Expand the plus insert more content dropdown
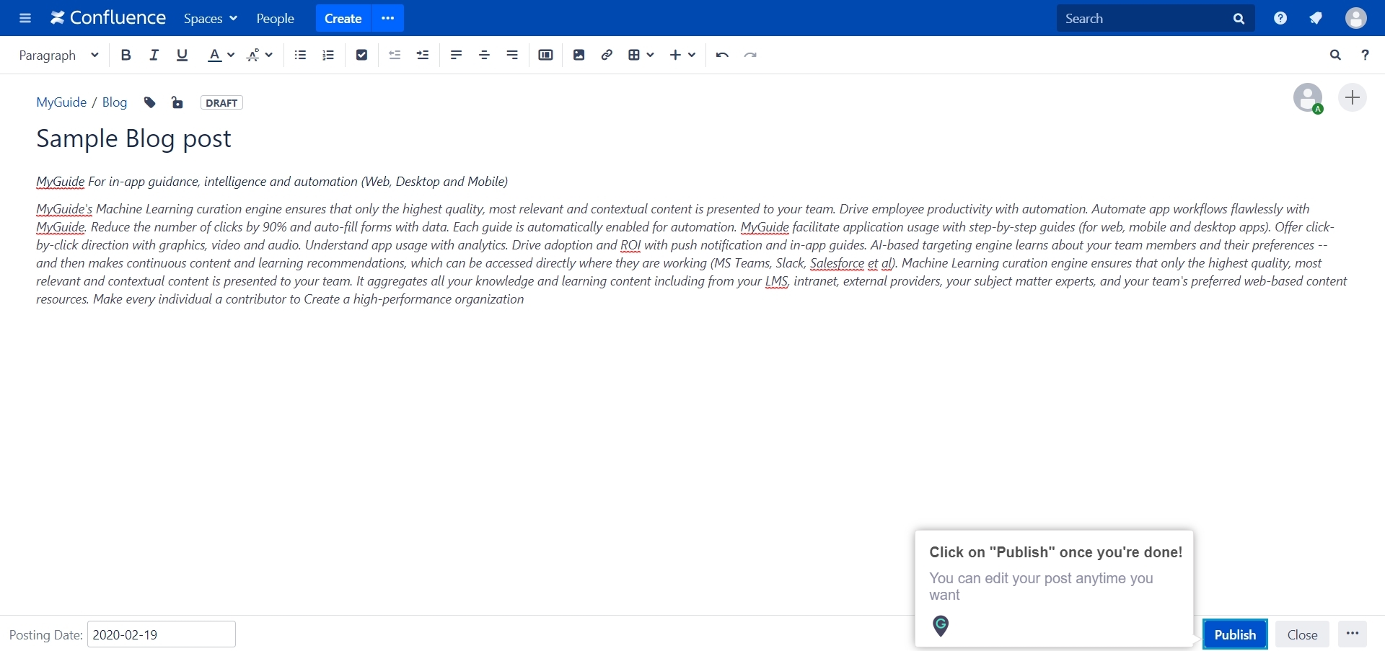 pyautogui.click(x=682, y=56)
